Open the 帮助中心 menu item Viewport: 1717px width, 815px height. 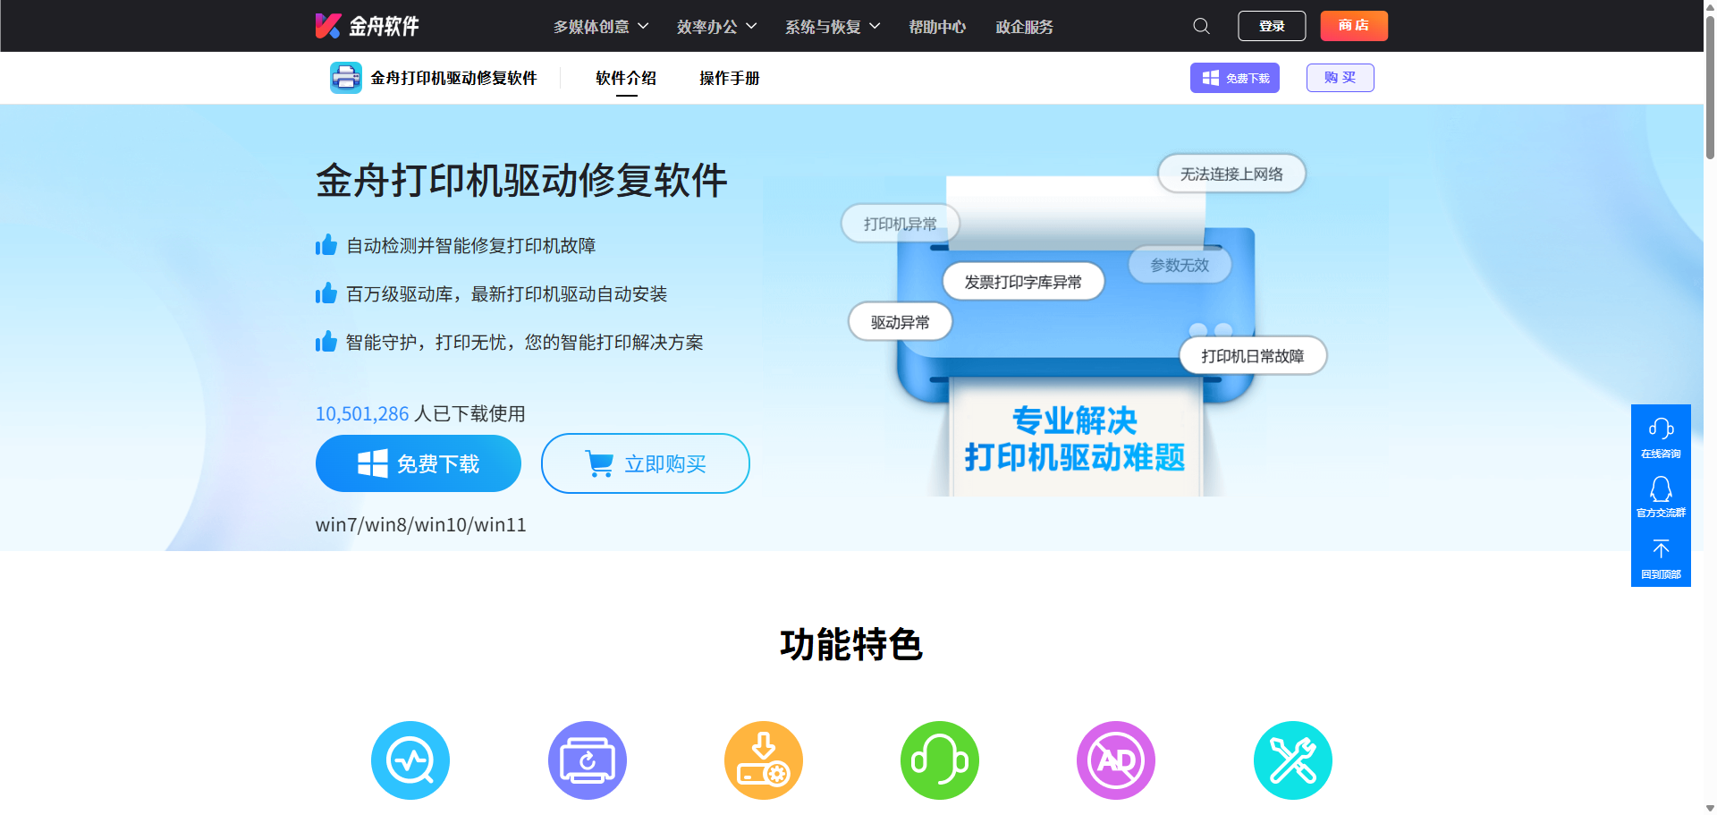click(x=936, y=26)
